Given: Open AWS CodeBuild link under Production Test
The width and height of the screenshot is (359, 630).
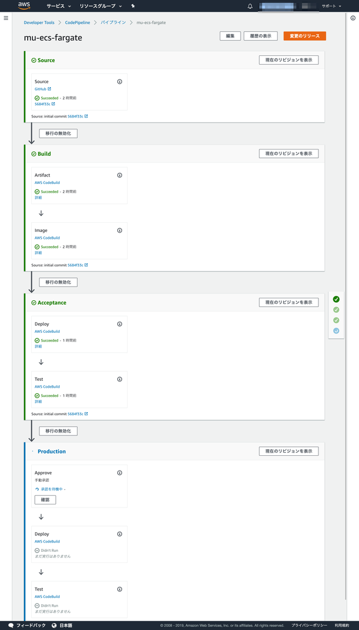Looking at the screenshot, I should tap(47, 597).
